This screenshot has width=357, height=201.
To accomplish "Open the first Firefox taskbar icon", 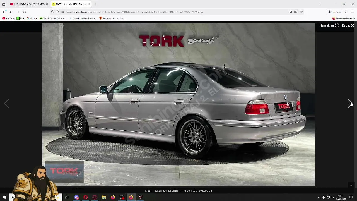I will point(113,197).
